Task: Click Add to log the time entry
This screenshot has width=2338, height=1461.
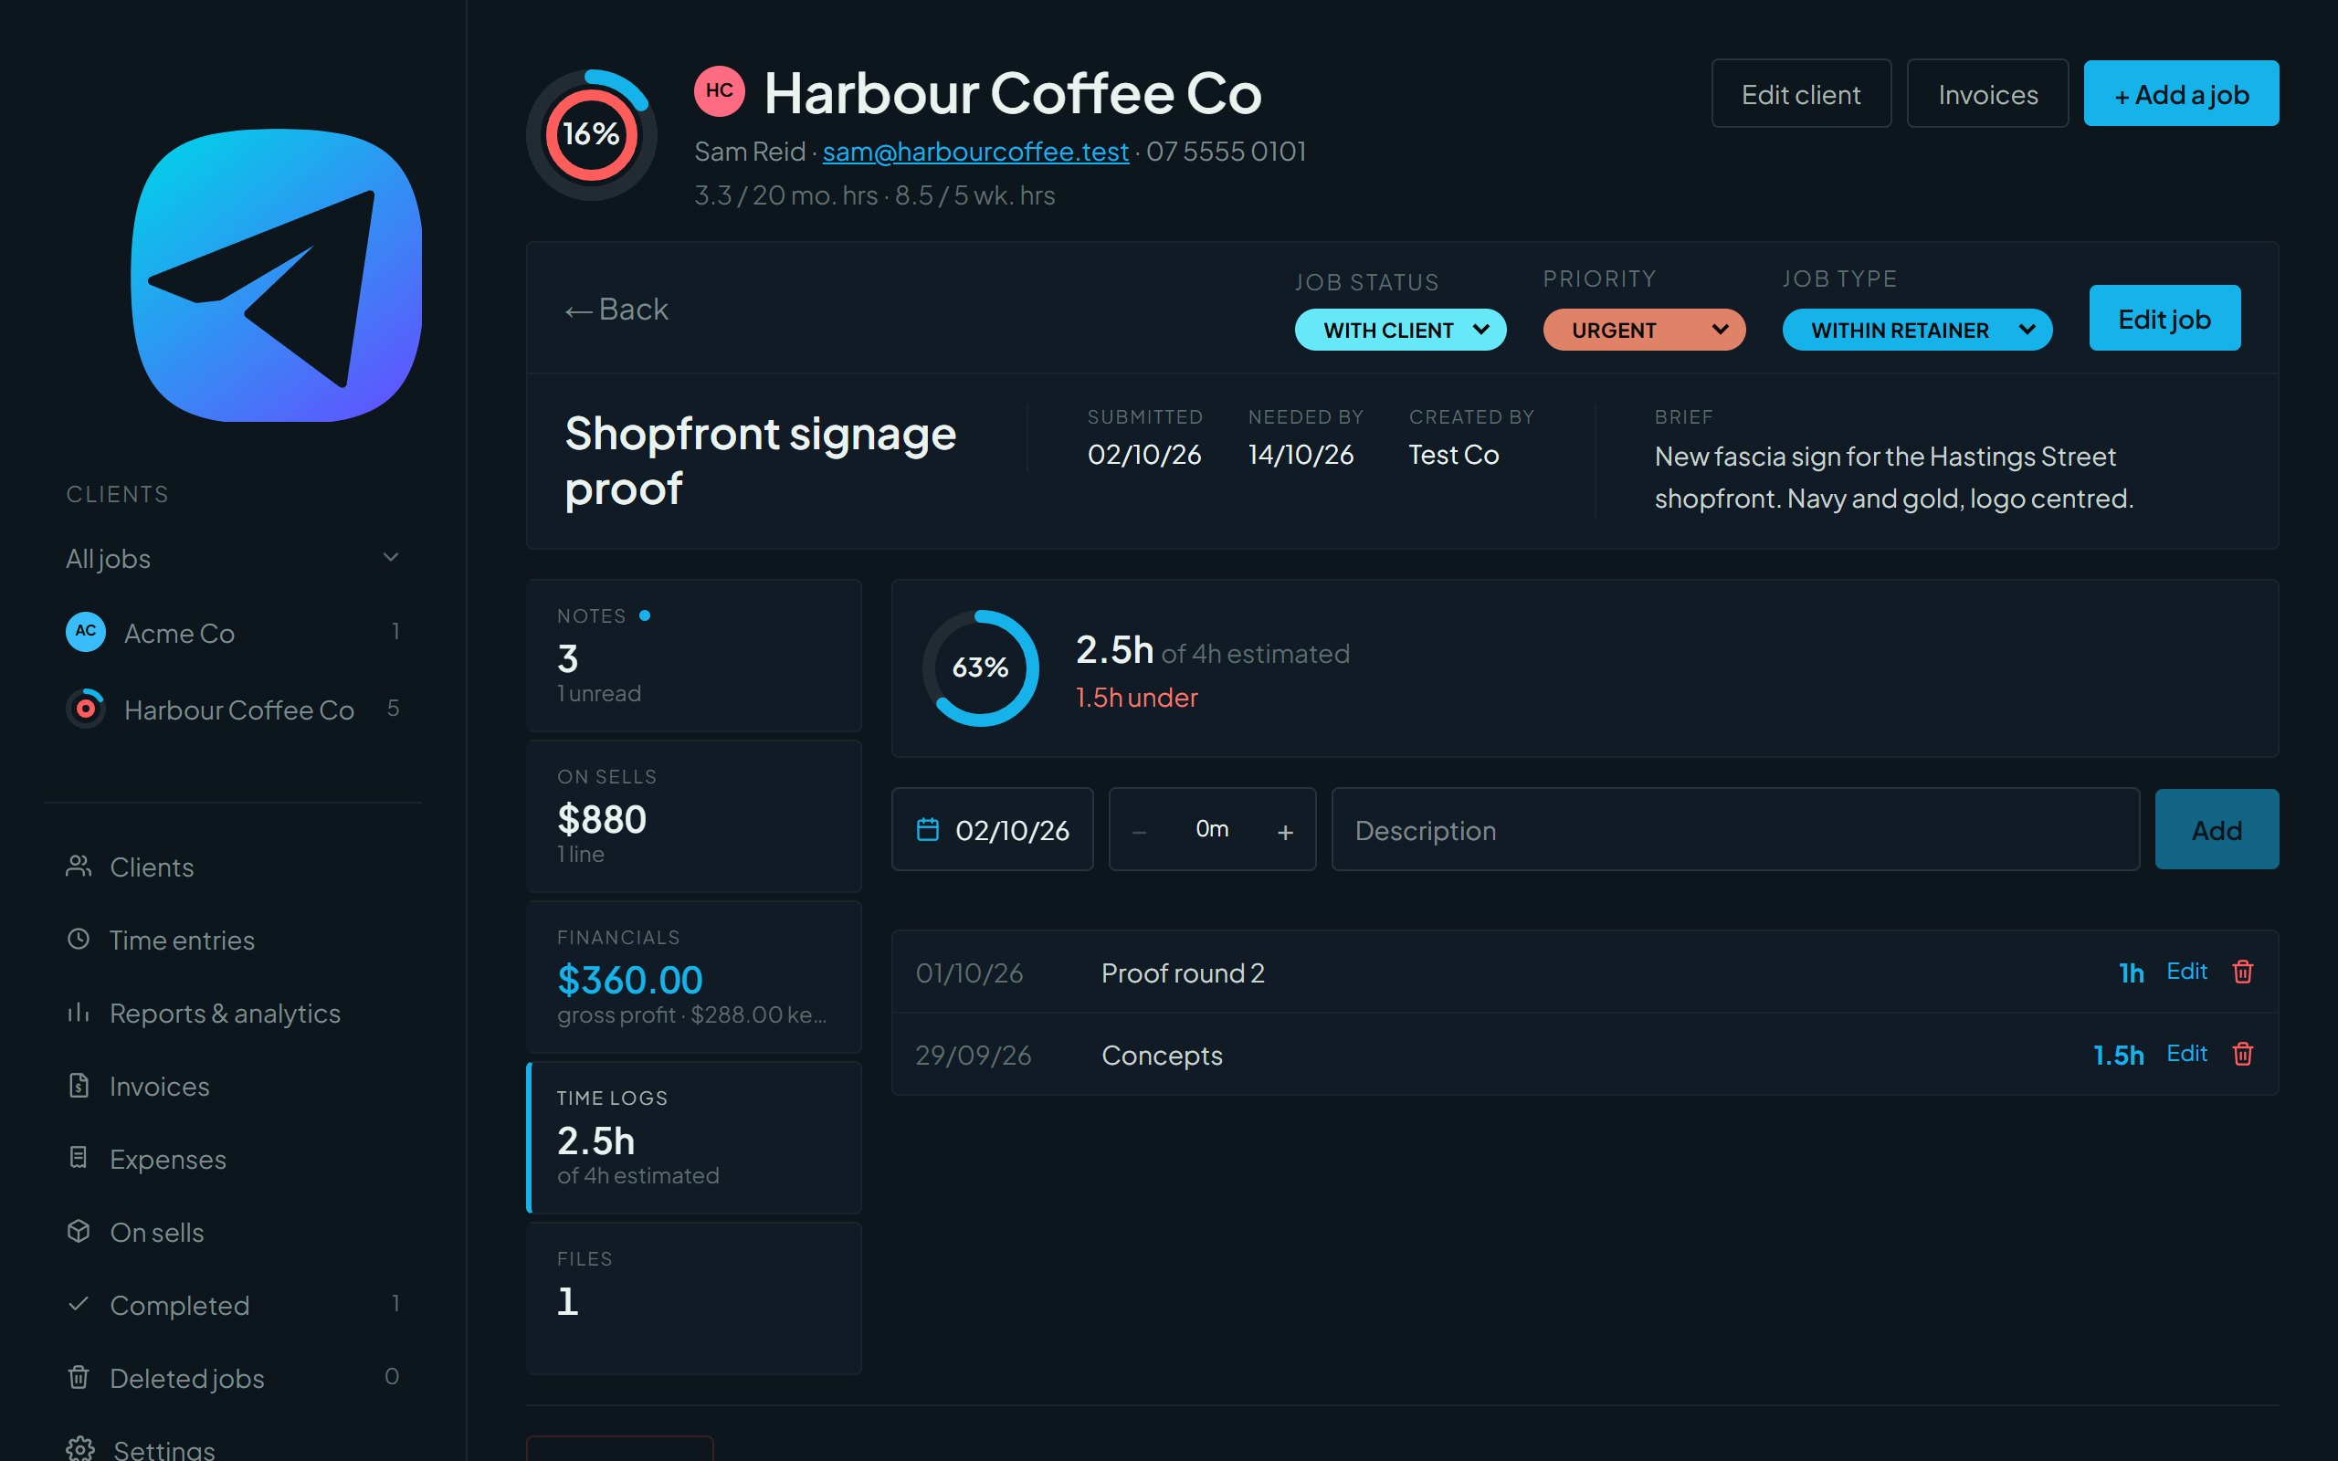Action: [x=2217, y=829]
